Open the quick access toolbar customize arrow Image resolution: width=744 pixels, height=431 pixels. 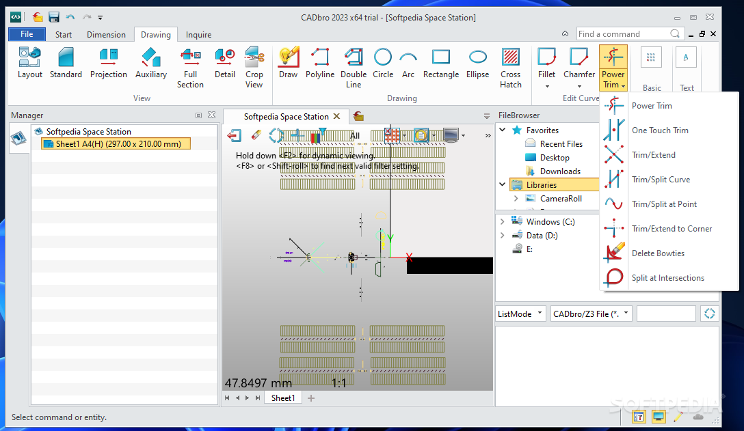click(100, 18)
